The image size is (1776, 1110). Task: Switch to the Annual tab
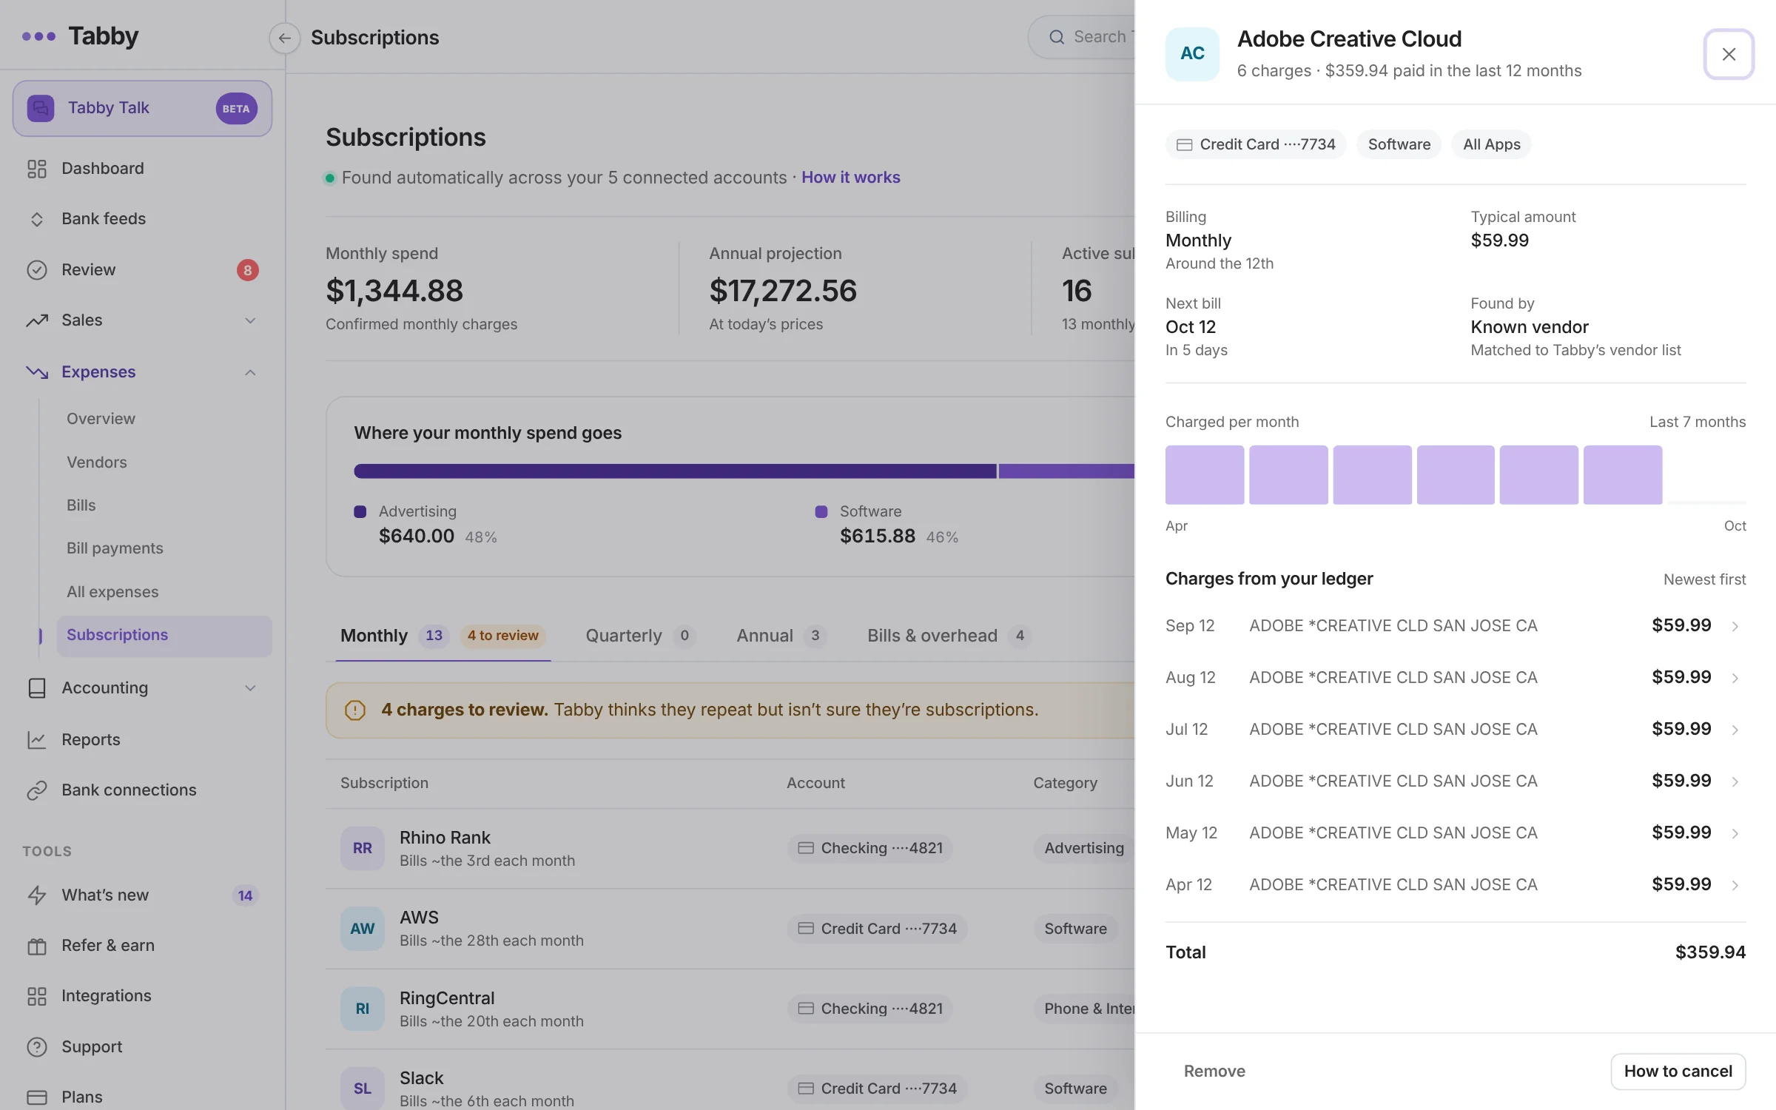point(781,636)
